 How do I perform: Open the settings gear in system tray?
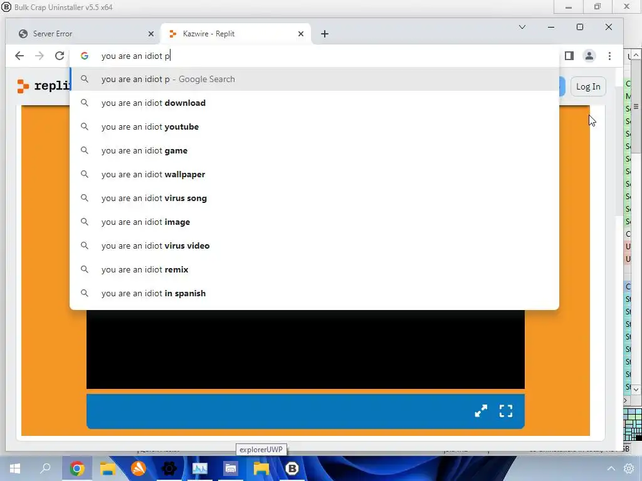pyautogui.click(x=629, y=468)
